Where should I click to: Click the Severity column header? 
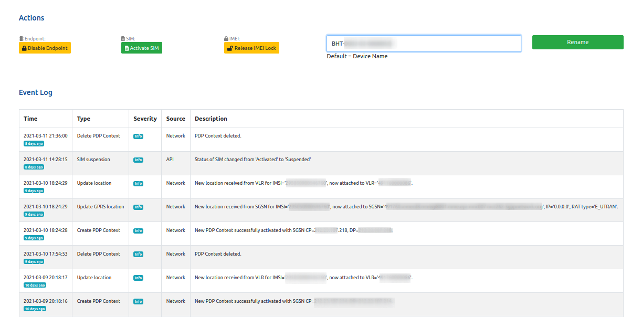coord(145,119)
